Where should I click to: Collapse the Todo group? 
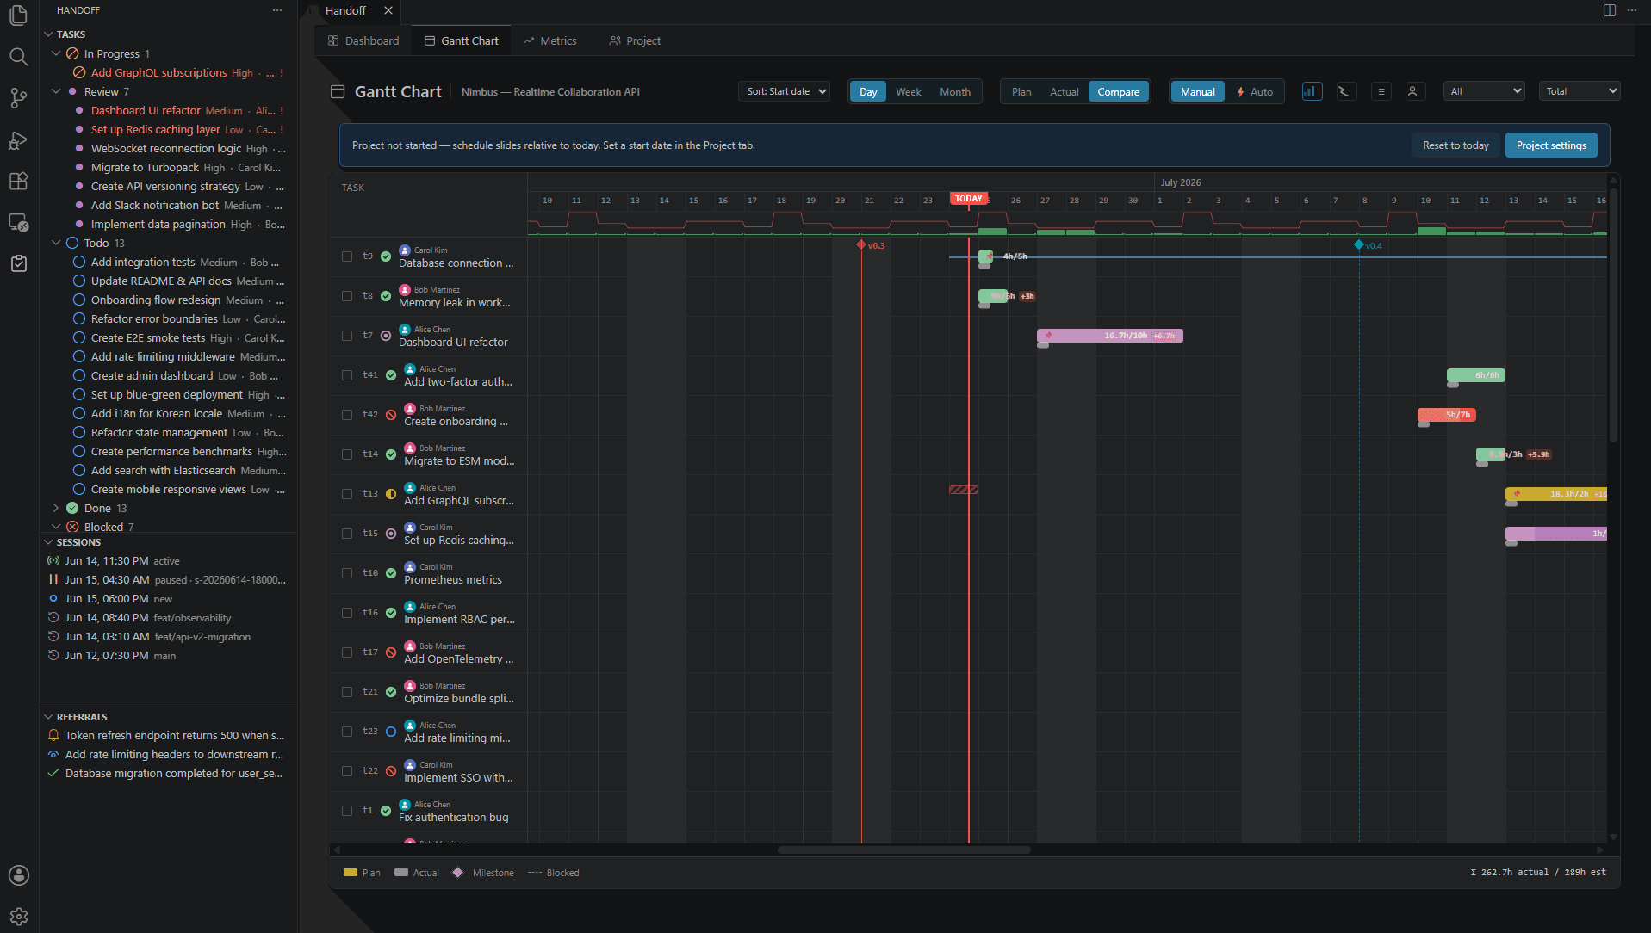point(57,243)
